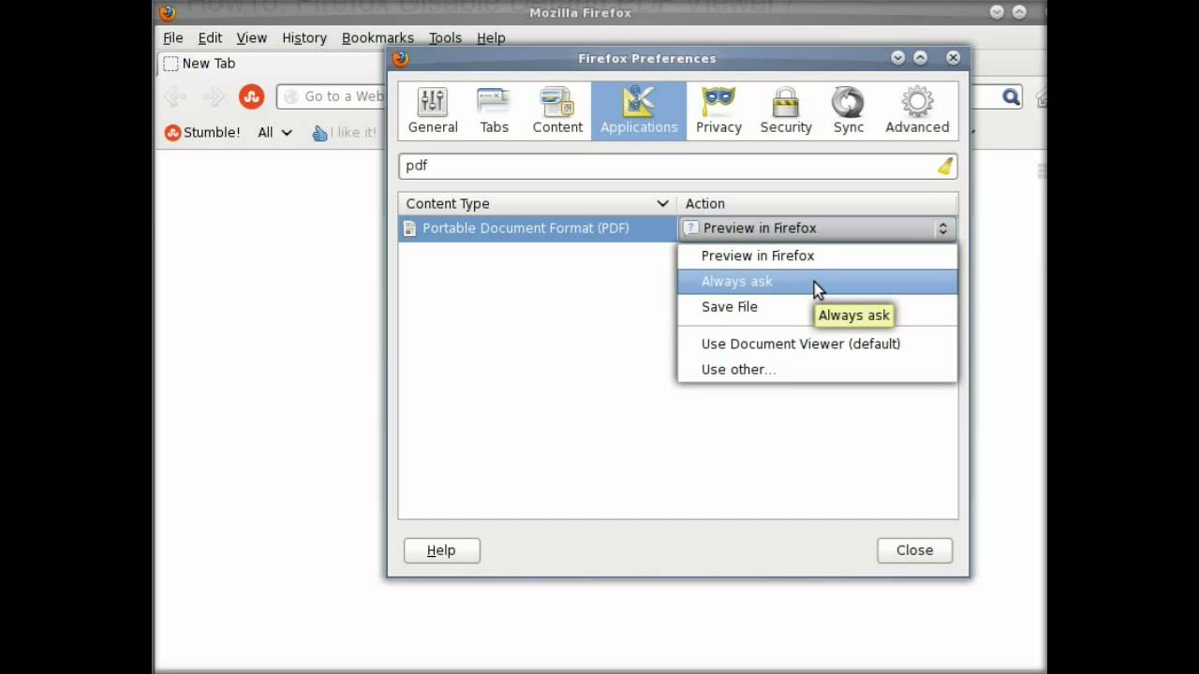Choose Preview in Firefox from dropdown list
1199x674 pixels.
[817, 256]
